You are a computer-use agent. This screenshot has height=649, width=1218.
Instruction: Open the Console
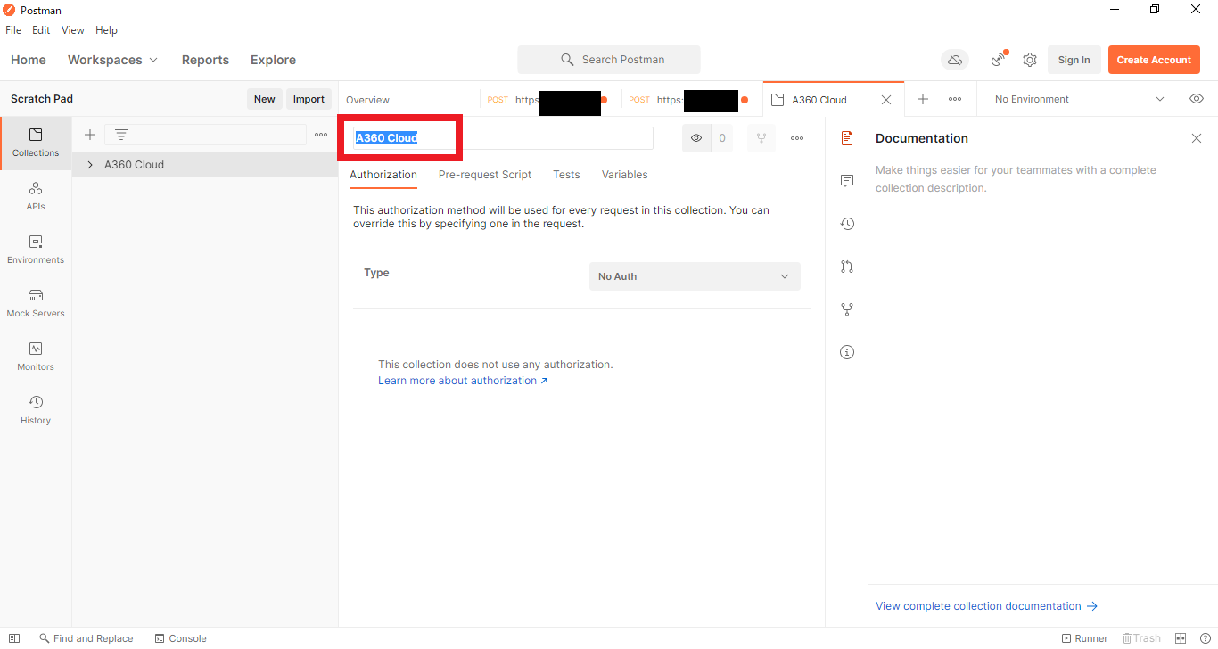pyautogui.click(x=180, y=638)
